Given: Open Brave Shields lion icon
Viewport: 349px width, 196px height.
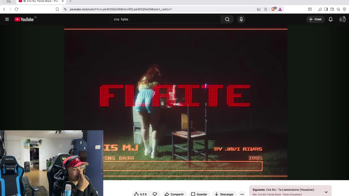Looking at the screenshot, I should pyautogui.click(x=273, y=9).
